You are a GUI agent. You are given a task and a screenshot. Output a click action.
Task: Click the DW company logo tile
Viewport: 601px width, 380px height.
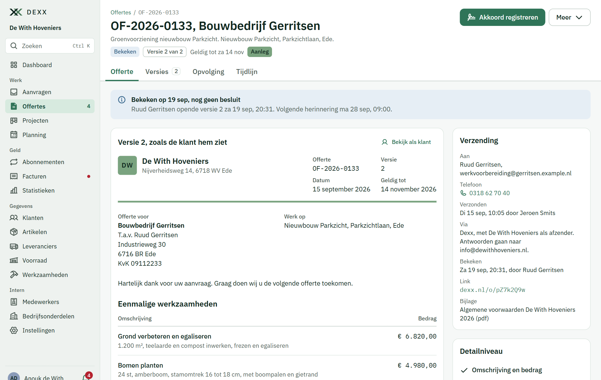point(127,165)
